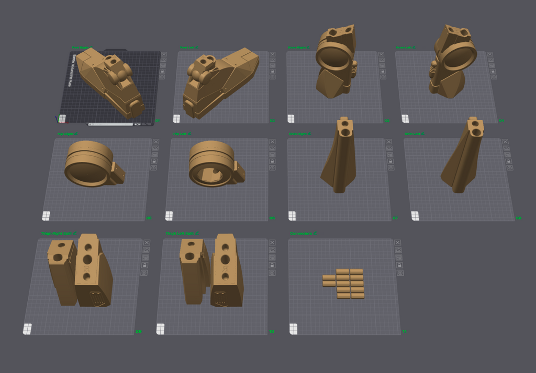Open plate settings for Shin Left
536x373 pixels.
click(x=510, y=168)
